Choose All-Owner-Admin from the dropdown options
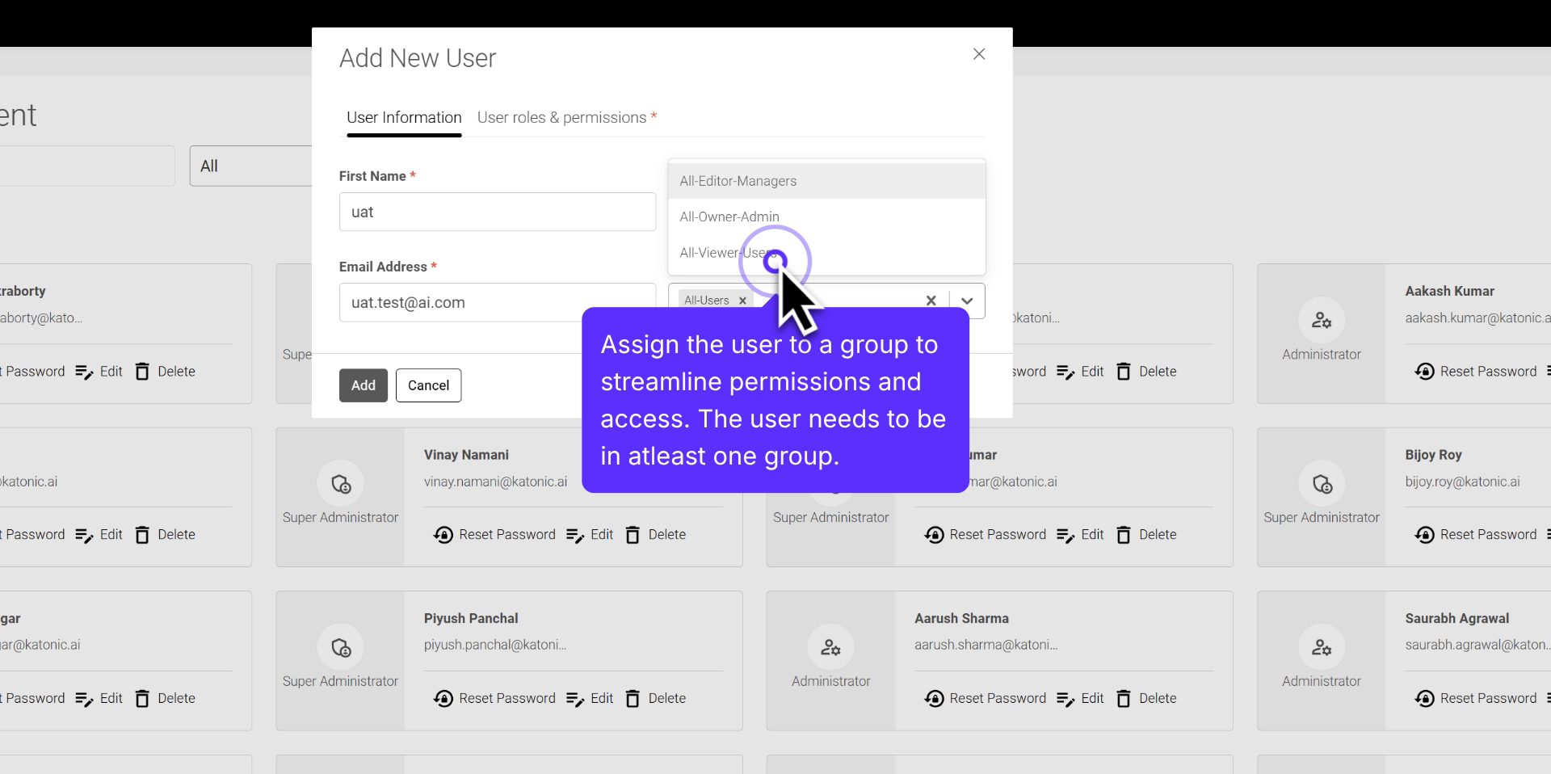This screenshot has height=774, width=1551. click(729, 216)
